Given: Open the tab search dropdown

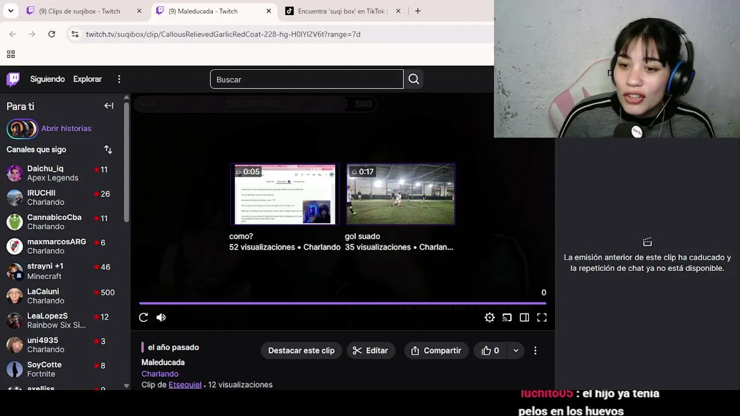Looking at the screenshot, I should 11,11.
